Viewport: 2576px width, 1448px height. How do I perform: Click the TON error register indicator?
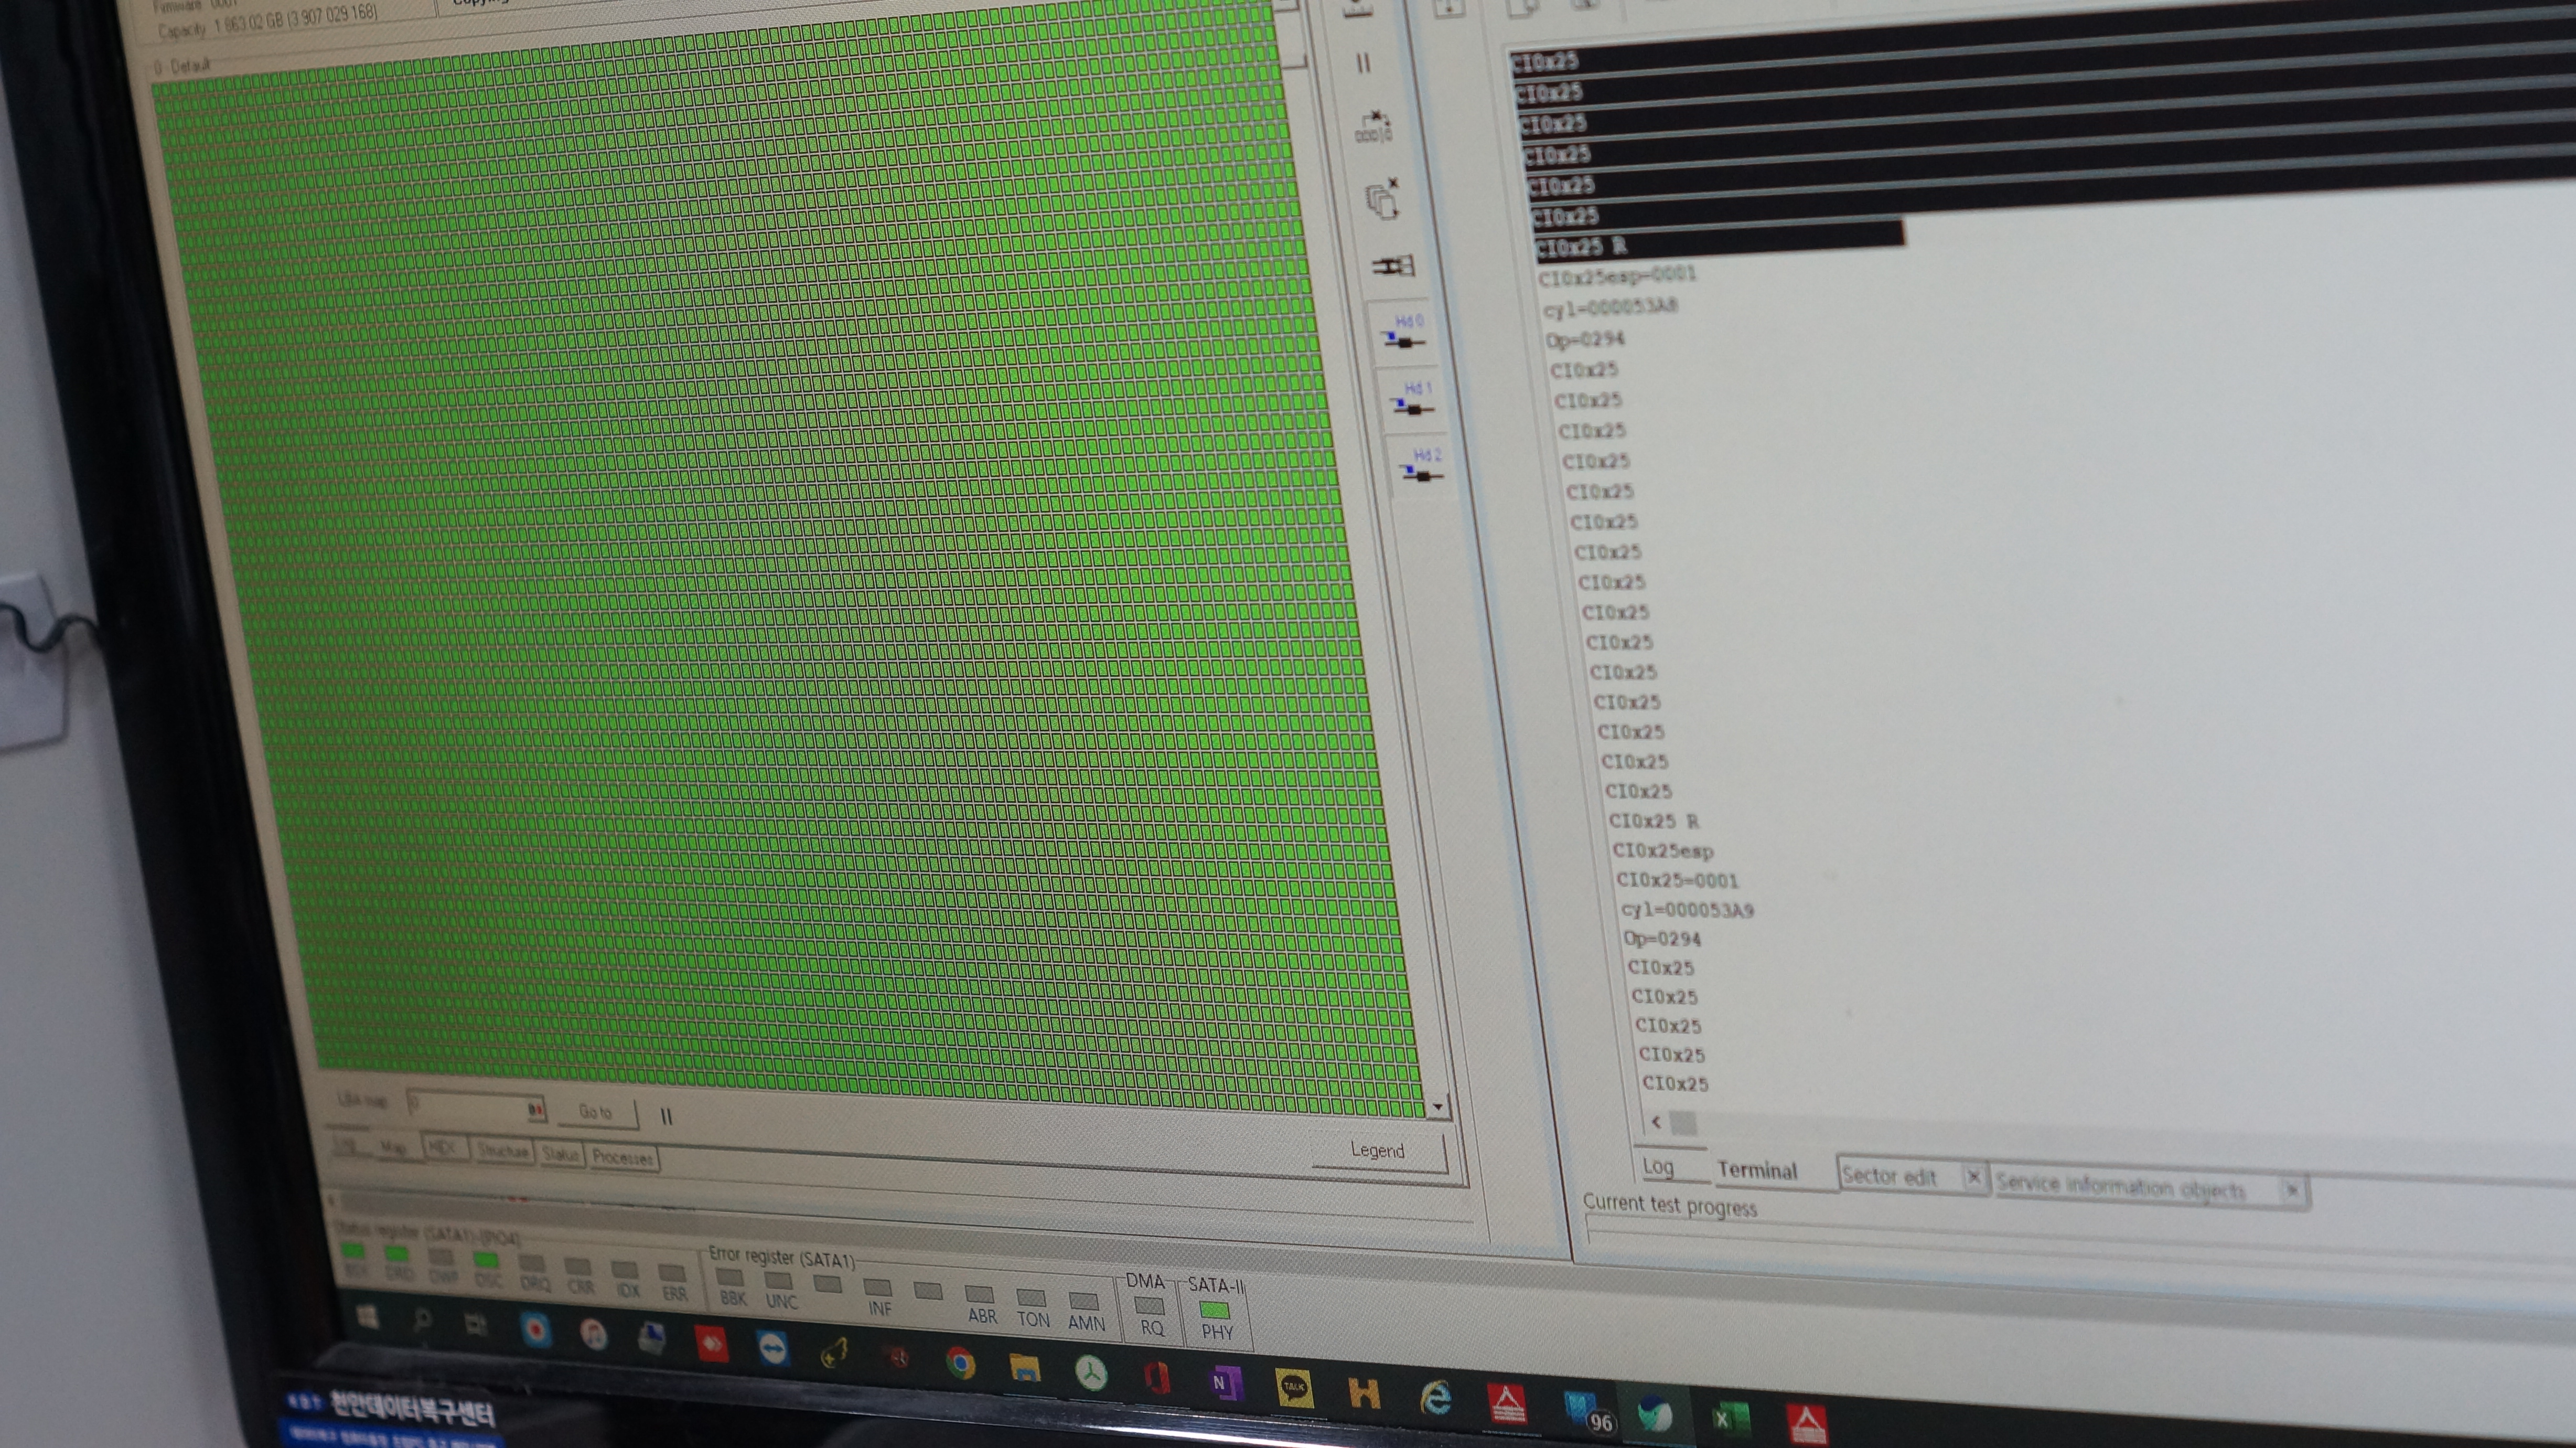coord(1032,1297)
